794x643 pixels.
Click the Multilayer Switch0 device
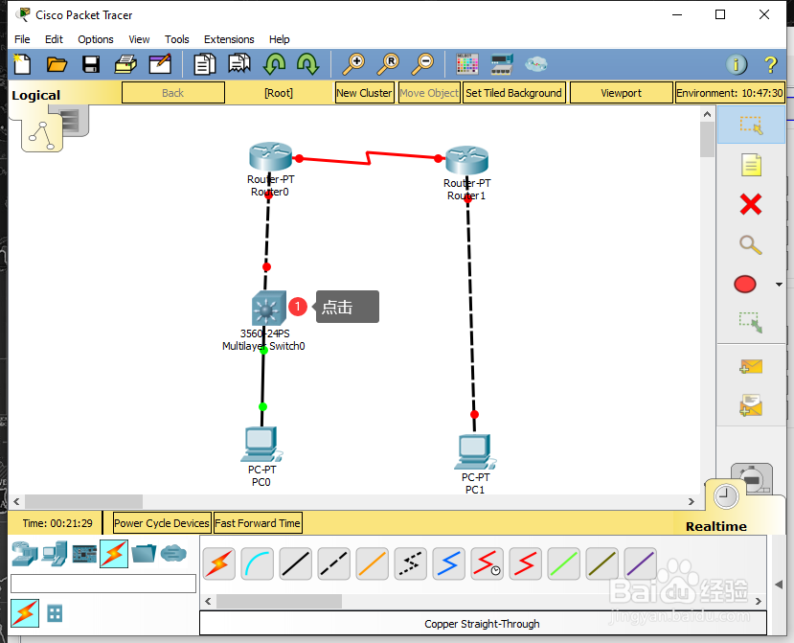point(268,308)
